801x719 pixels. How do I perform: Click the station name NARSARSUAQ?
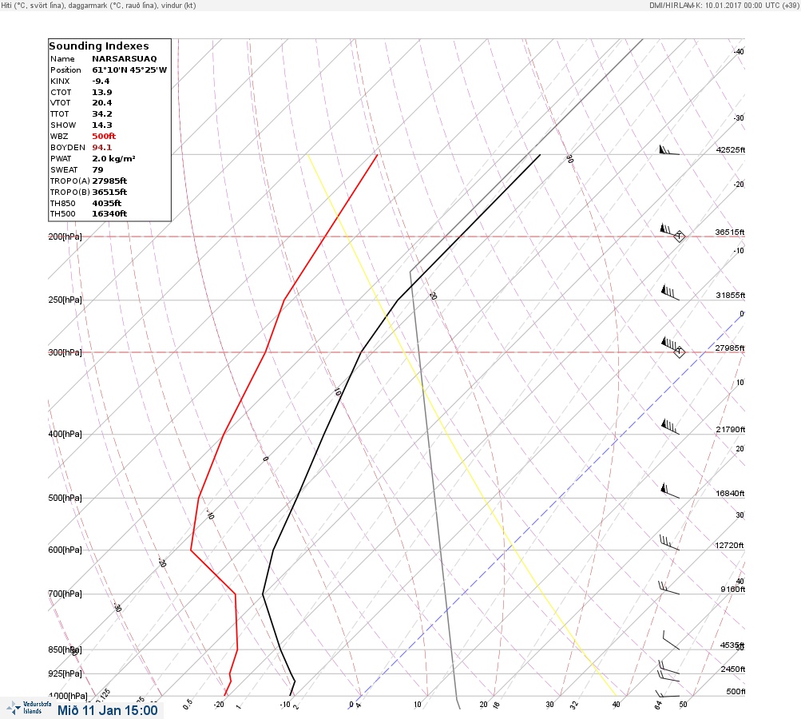coord(125,59)
